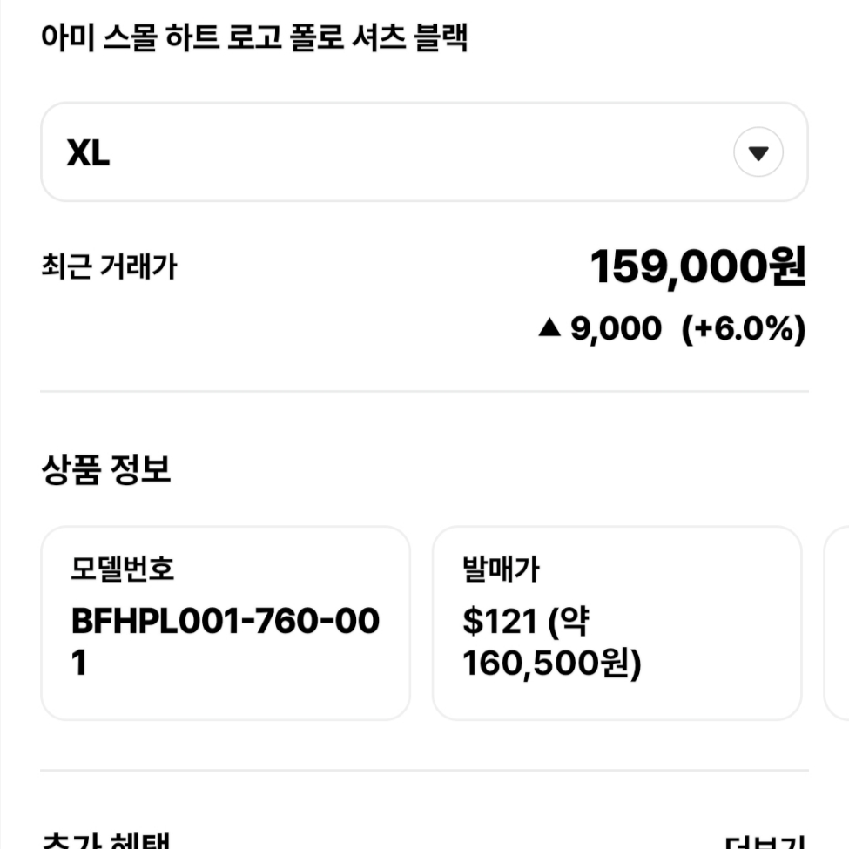
Task: Click the circular dropdown arrow icon
Action: click(x=758, y=152)
